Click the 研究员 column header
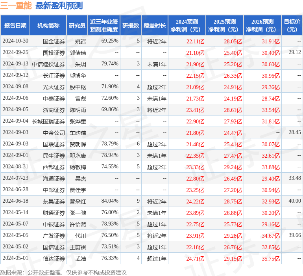 tap(77, 25)
